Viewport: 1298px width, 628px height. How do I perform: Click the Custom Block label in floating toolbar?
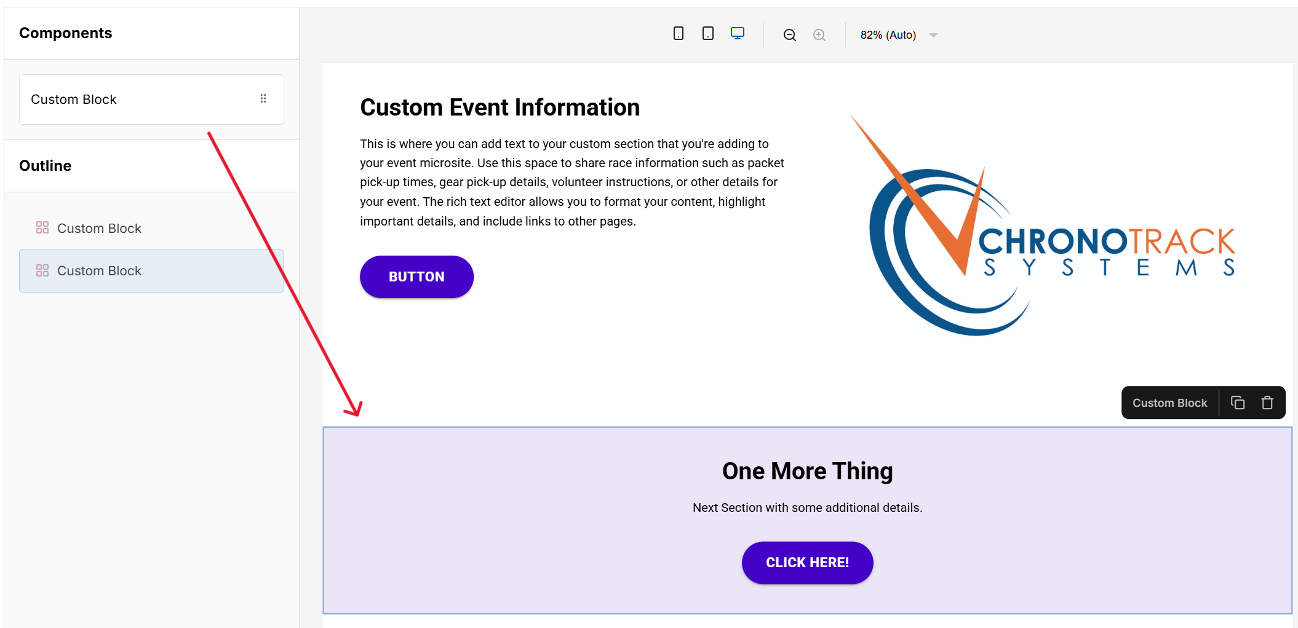click(x=1169, y=402)
